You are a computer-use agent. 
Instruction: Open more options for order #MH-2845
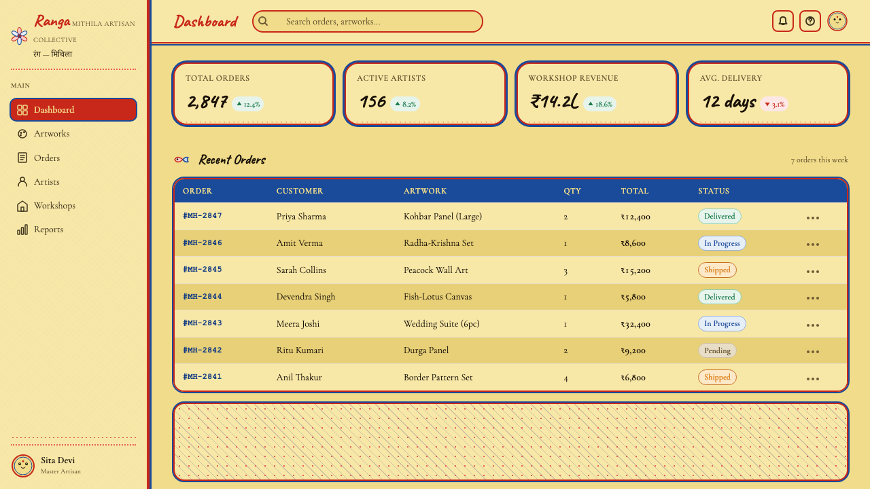tap(813, 272)
